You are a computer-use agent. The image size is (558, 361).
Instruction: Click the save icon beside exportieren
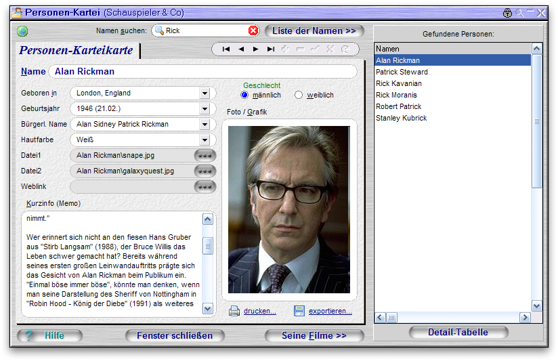(299, 311)
